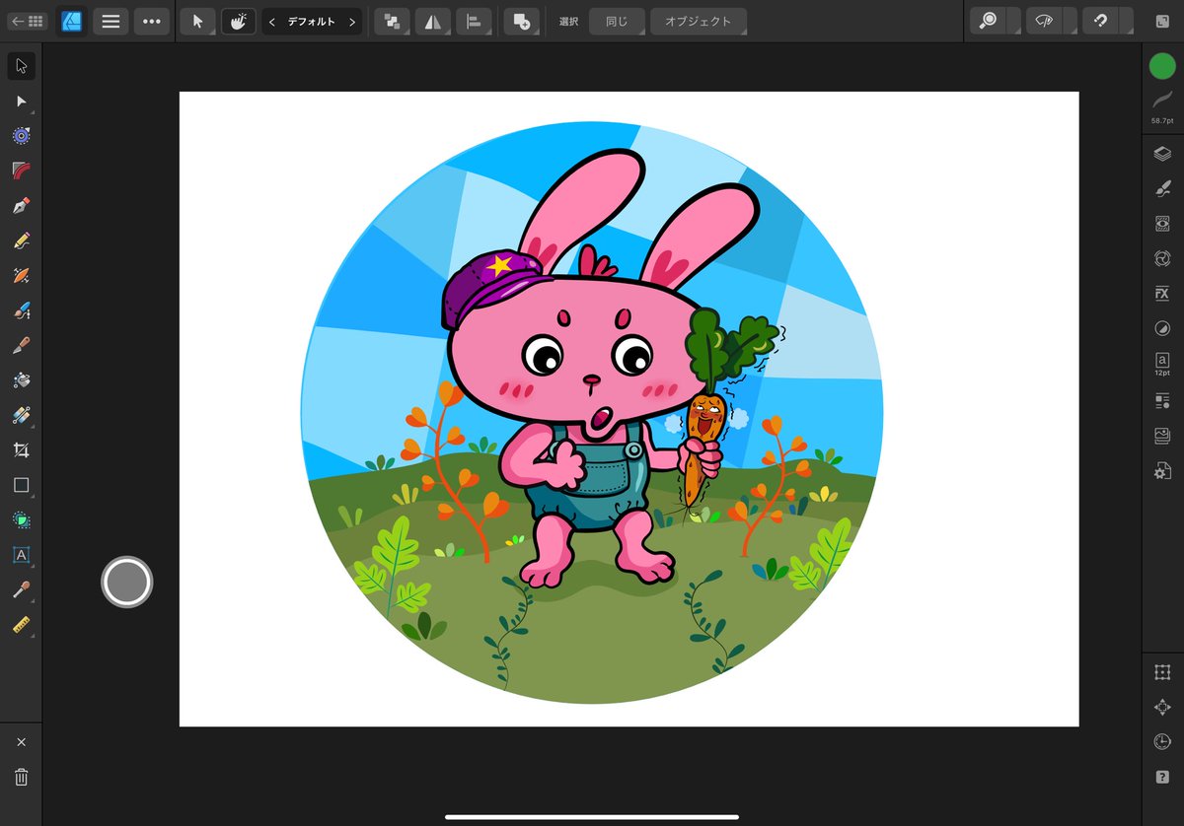Select the Pen tool
Image resolution: width=1184 pixels, height=826 pixels.
[22, 205]
